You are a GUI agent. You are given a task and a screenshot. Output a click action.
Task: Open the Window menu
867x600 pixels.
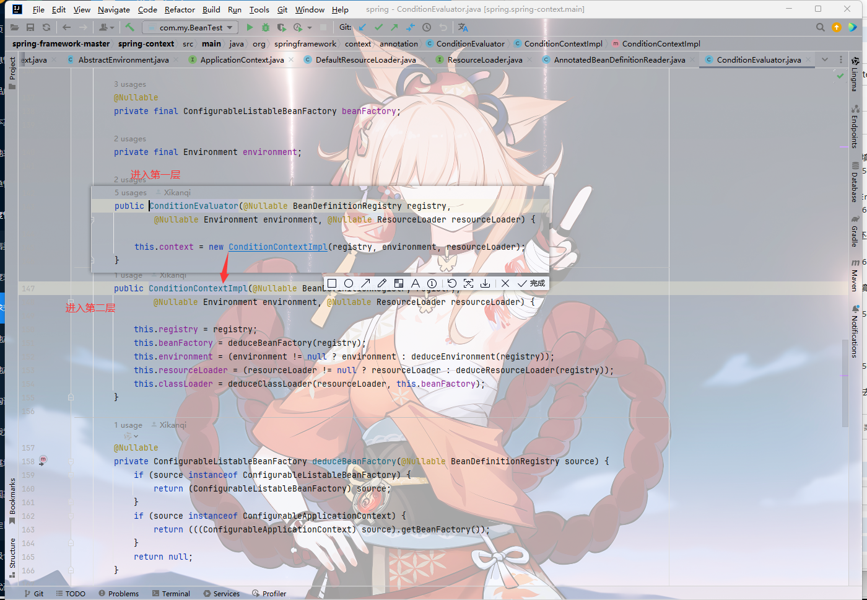[310, 9]
